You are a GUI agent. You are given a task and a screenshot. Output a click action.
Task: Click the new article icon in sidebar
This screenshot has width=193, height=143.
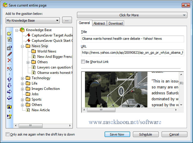(9, 39)
